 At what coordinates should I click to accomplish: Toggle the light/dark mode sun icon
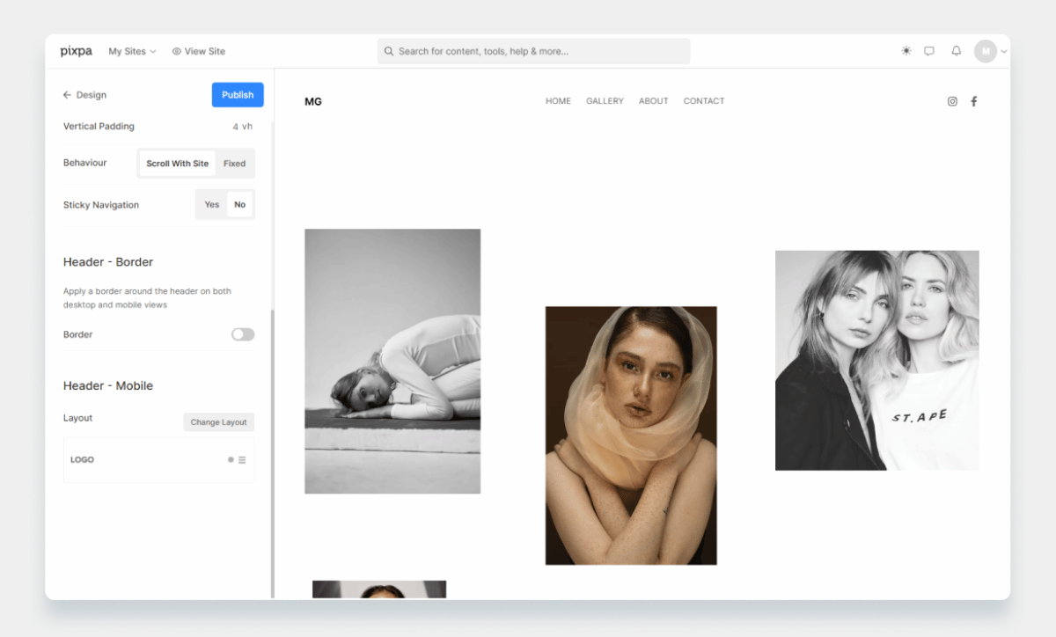coord(906,51)
